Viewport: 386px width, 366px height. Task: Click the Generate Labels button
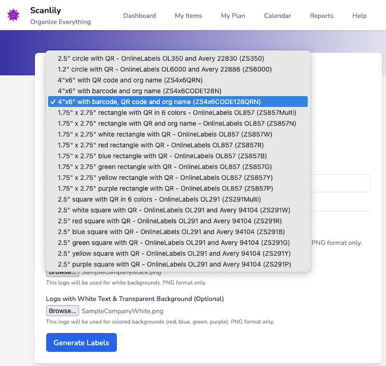[x=81, y=342]
